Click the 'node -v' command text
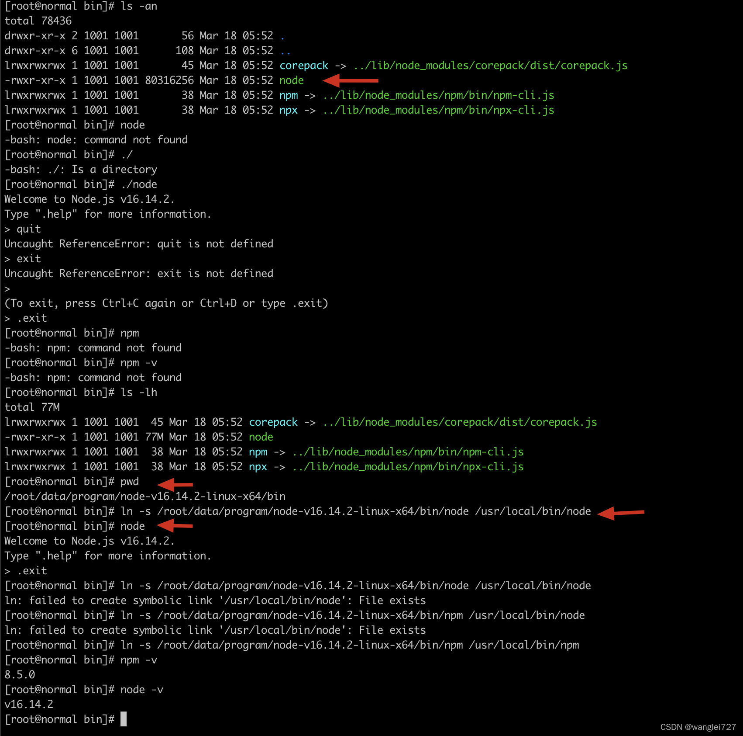This screenshot has width=743, height=736. point(142,690)
